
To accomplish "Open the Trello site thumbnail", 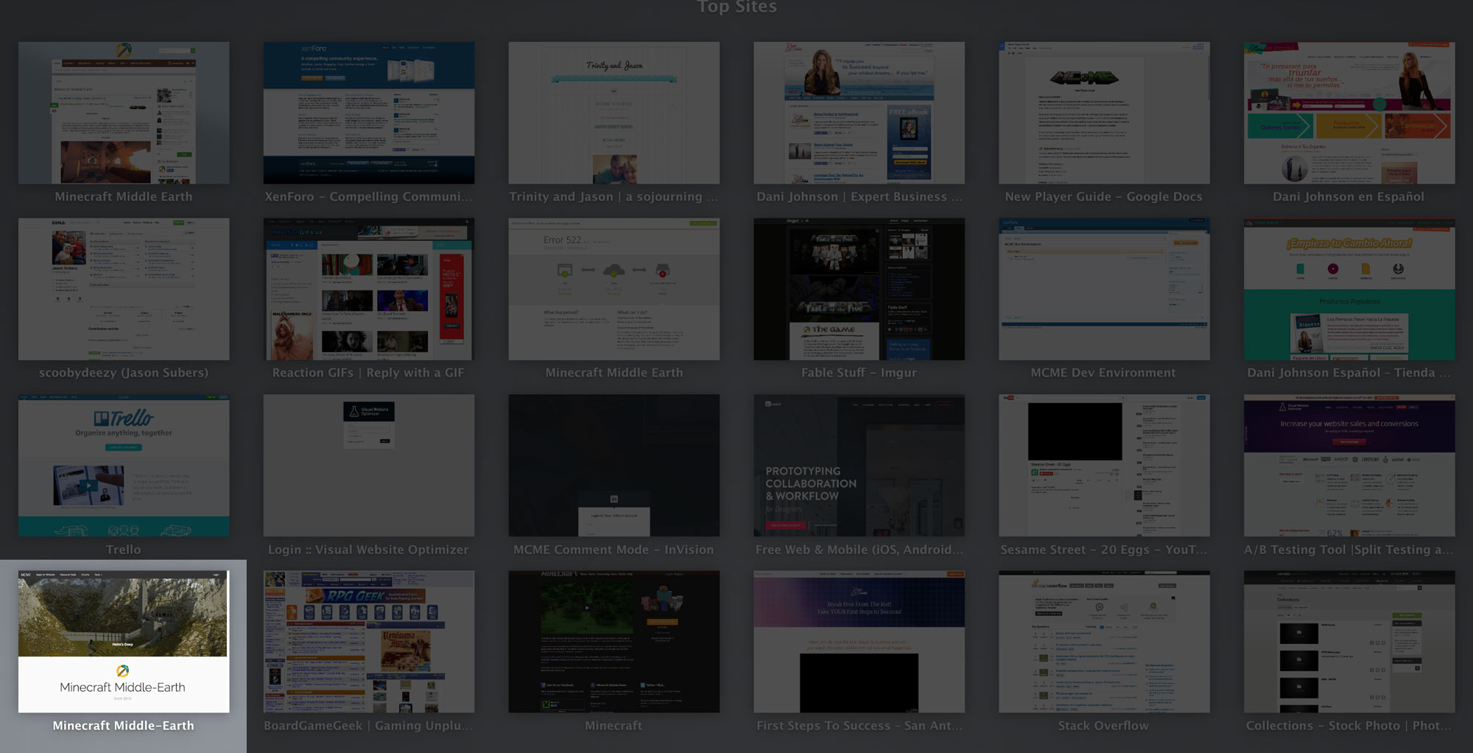I will click(124, 466).
